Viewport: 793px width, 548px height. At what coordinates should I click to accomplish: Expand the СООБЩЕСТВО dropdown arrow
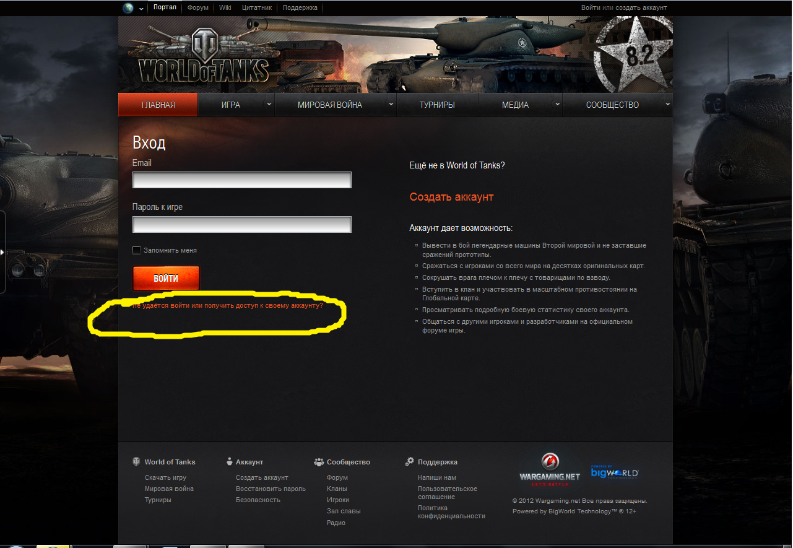[x=667, y=104]
